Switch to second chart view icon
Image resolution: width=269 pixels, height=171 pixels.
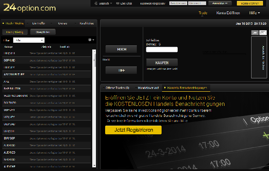click(263, 33)
